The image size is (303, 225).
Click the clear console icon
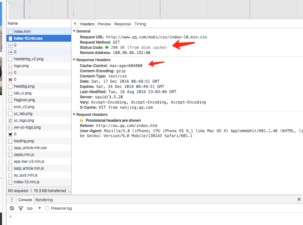[x=12, y=208]
